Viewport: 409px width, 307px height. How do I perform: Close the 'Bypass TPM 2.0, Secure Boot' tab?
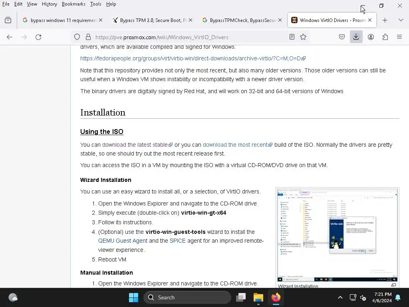[191, 20]
